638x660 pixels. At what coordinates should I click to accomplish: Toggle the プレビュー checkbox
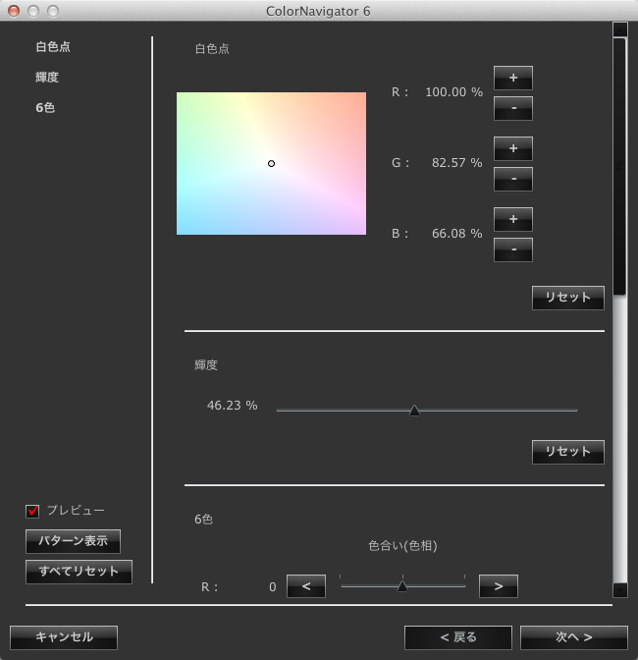point(32,511)
